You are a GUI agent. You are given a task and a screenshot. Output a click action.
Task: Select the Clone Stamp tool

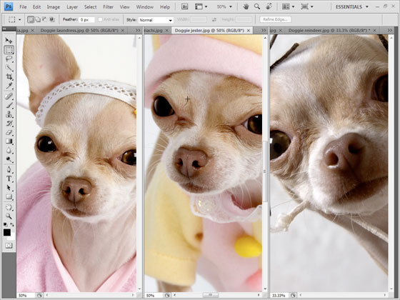coord(9,114)
